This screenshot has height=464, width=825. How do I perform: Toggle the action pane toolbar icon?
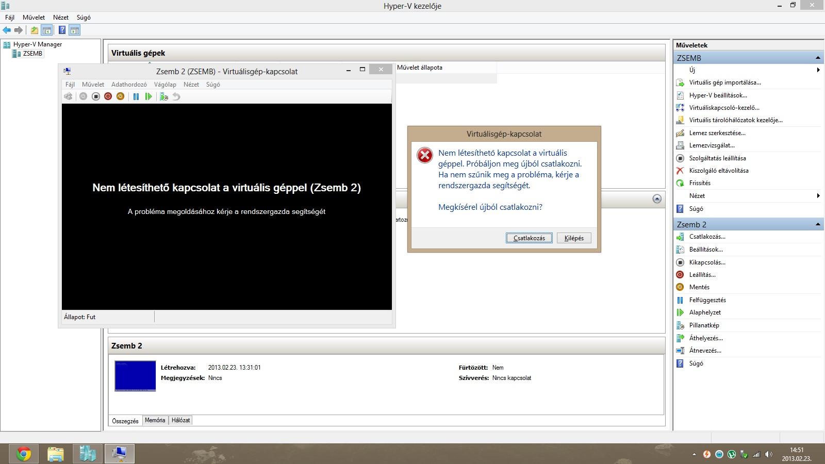point(75,30)
